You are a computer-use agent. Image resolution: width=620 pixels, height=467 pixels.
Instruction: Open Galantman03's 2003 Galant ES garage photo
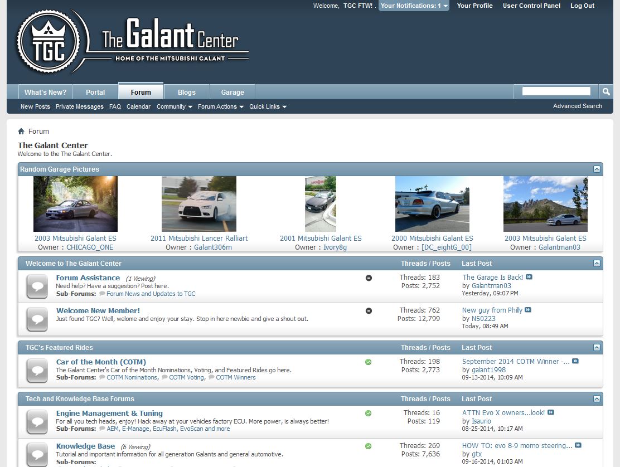tap(545, 204)
